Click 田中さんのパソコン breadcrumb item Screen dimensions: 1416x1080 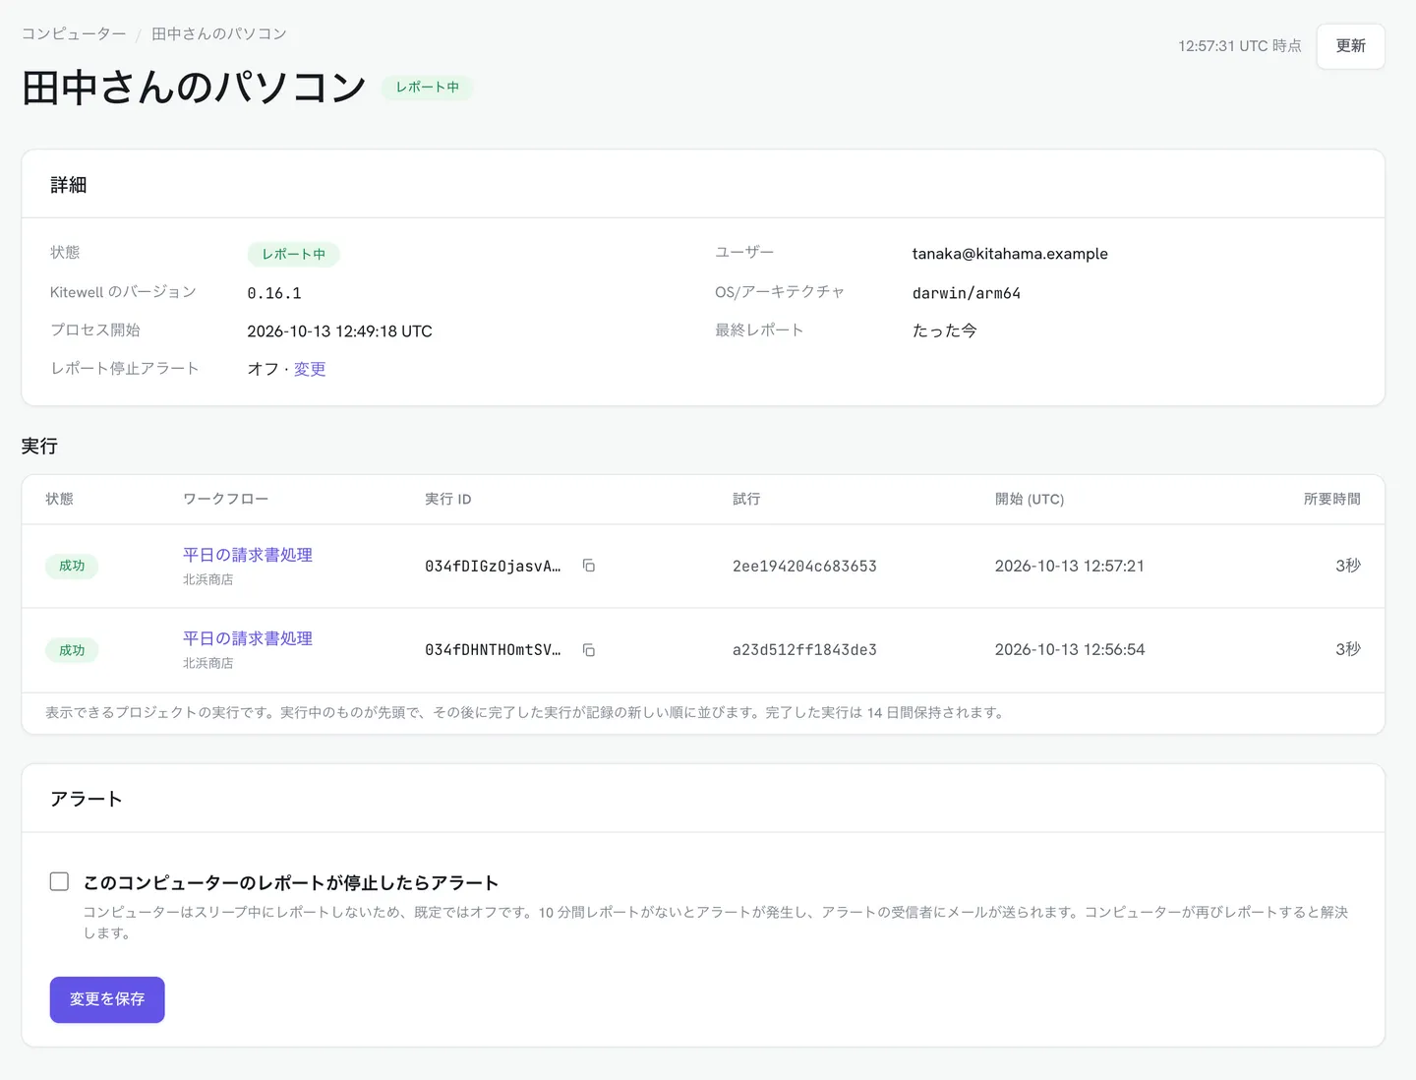pyautogui.click(x=219, y=33)
